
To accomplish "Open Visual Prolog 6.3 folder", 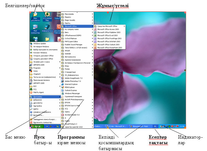I will tap(77, 124).
